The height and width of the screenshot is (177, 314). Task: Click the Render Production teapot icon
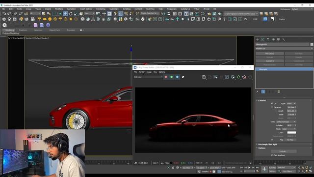220,14
